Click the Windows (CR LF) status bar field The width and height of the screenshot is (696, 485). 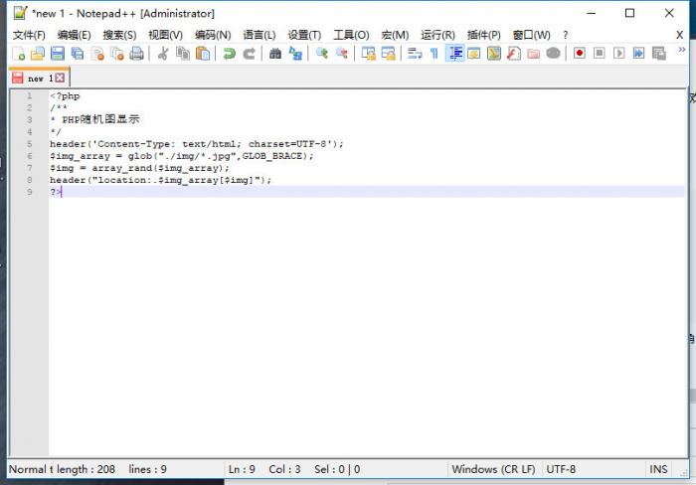(493, 469)
